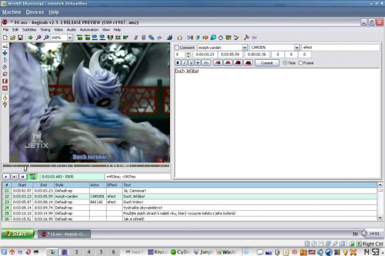385x256 pixels.
Task: Open the Timing menu
Action: coord(45,30)
